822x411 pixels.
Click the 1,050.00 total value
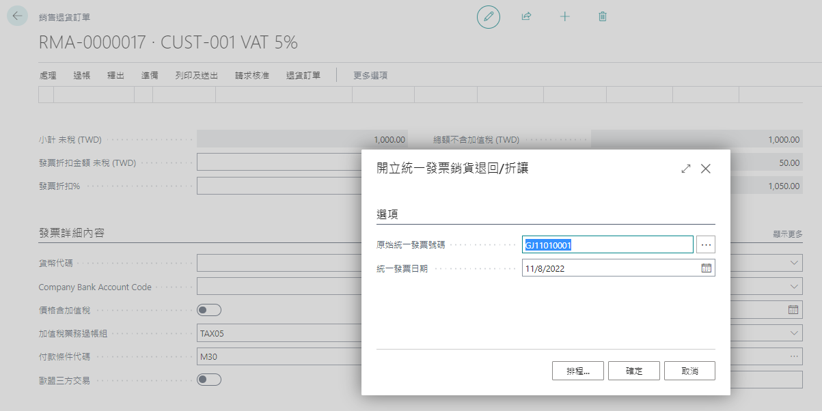[784, 186]
